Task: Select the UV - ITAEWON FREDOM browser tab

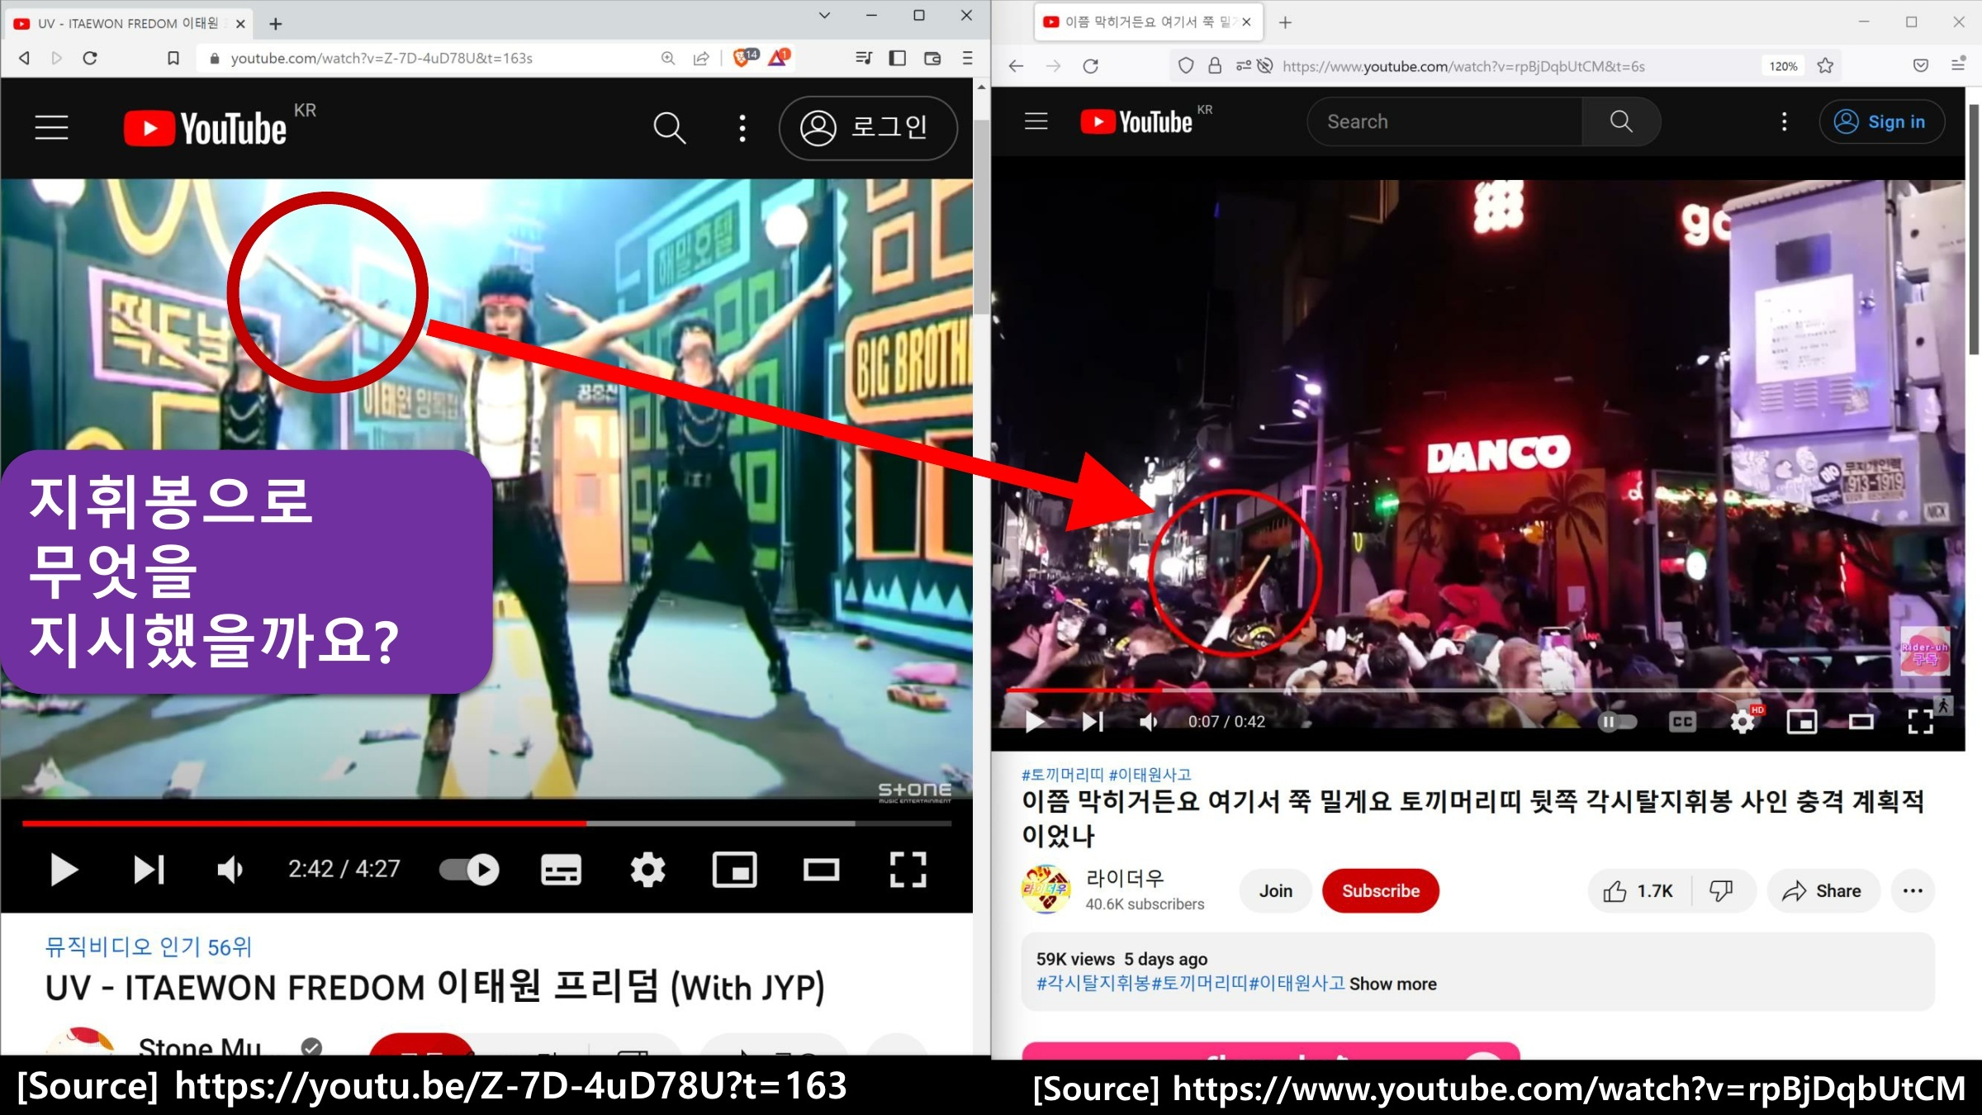Action: tap(124, 23)
